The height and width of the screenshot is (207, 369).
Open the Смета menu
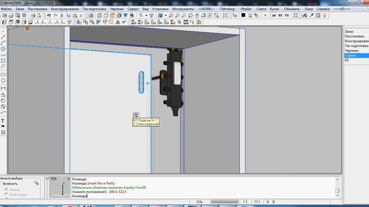click(x=261, y=9)
